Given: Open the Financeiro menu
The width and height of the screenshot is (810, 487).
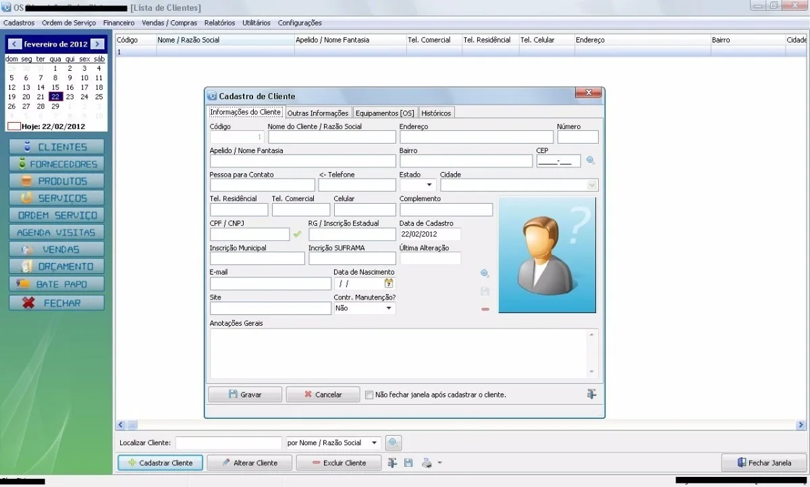Looking at the screenshot, I should tap(119, 23).
